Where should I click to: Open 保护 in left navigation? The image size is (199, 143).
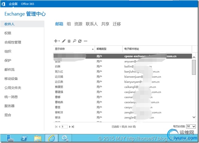[8, 61]
